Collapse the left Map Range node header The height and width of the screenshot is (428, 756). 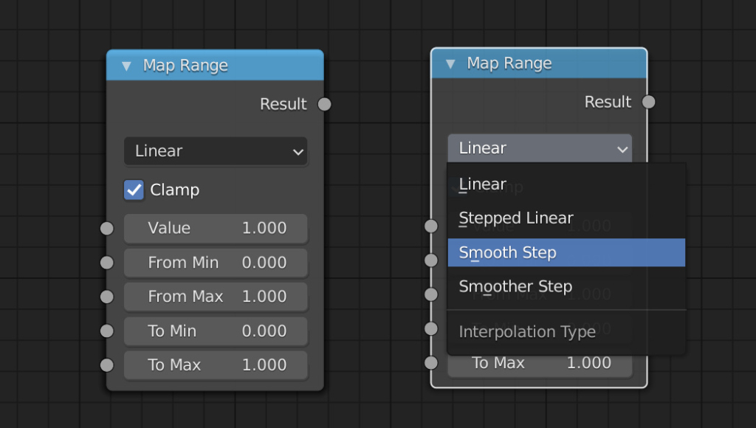(126, 65)
